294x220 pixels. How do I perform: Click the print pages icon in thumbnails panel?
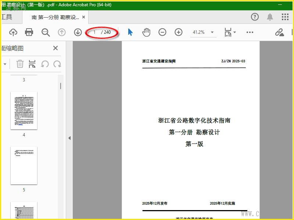[x=32, y=64]
